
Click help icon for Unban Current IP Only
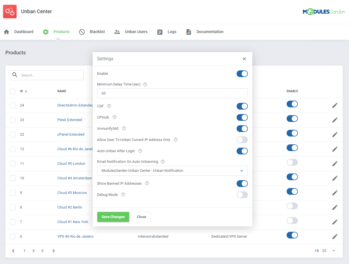tap(176, 140)
